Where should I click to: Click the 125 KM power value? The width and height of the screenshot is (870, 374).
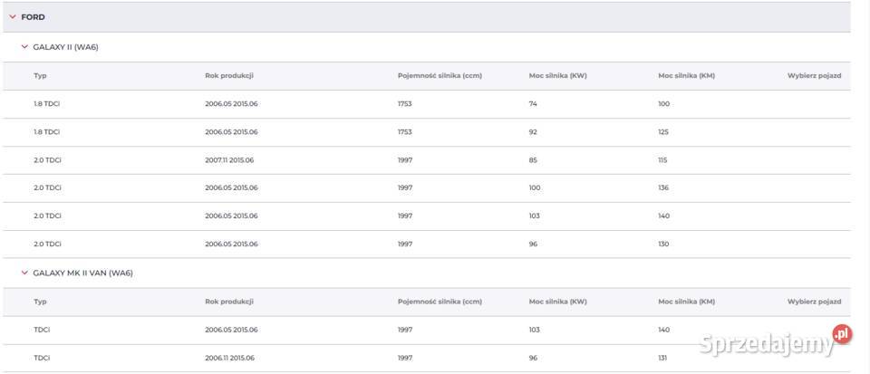663,132
